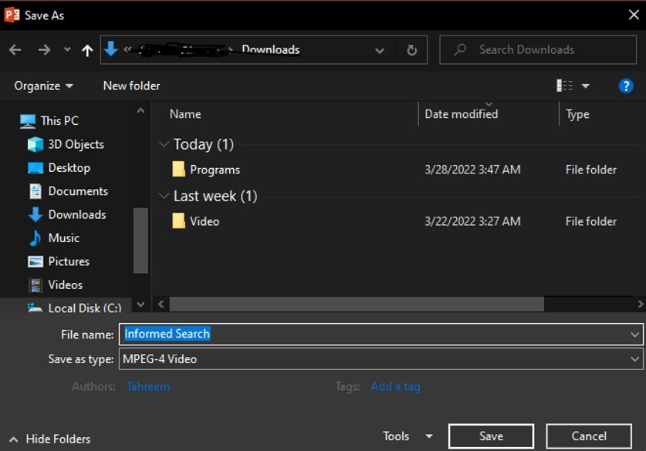
Task: Collapse the pane with Hide Folders
Action: [50, 439]
